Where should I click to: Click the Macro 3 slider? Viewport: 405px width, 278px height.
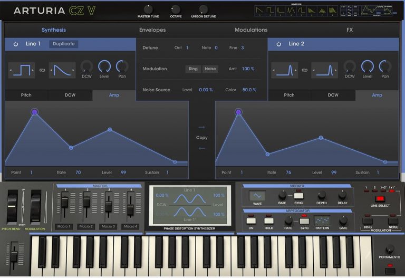(x=109, y=206)
